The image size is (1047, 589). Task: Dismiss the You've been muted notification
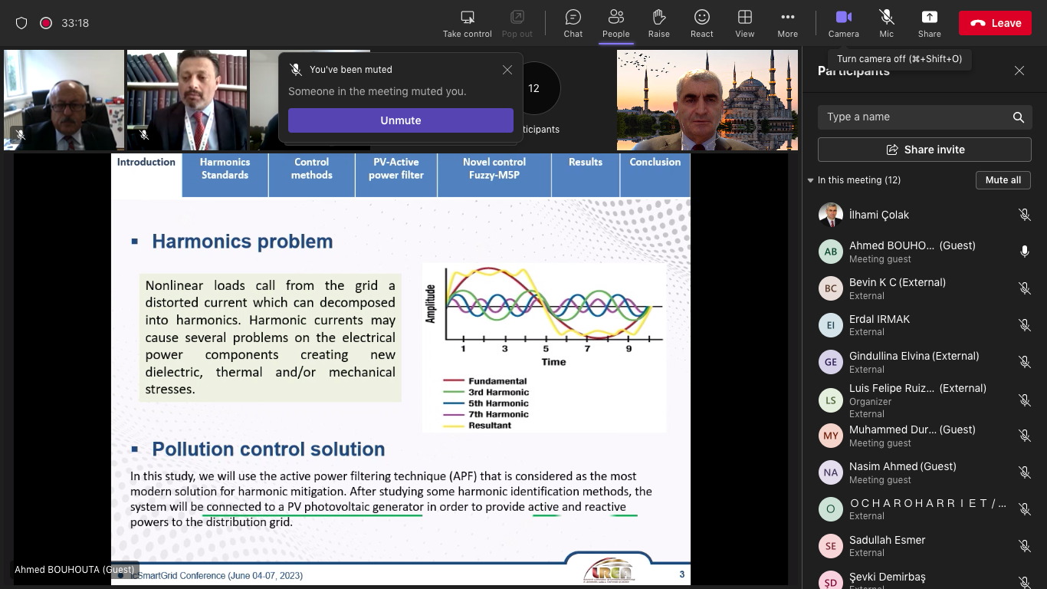[x=507, y=70]
